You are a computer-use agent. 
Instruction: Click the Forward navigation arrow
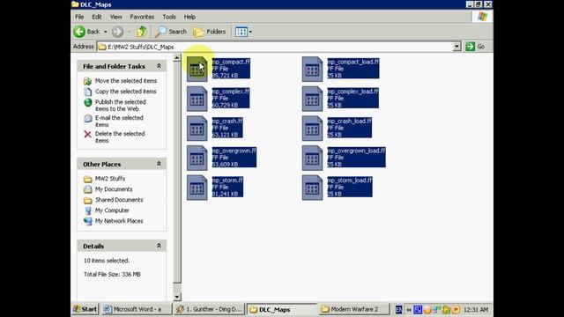pyautogui.click(x=117, y=32)
